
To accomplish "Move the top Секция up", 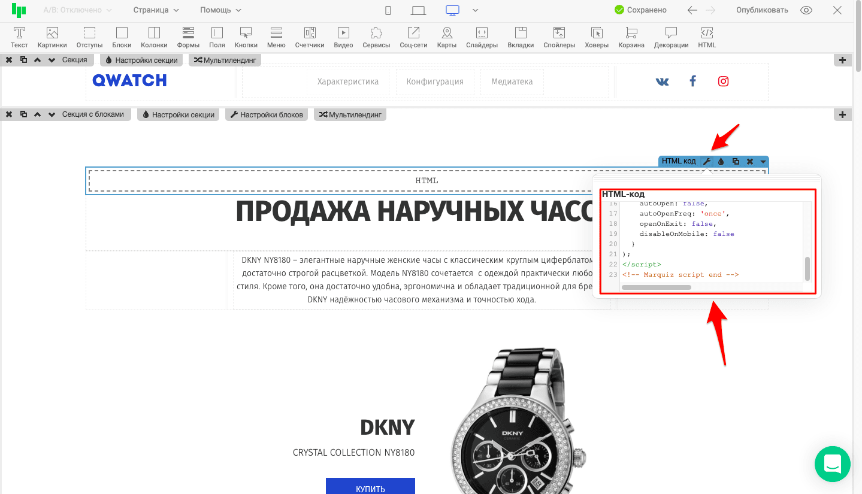I will pos(37,60).
